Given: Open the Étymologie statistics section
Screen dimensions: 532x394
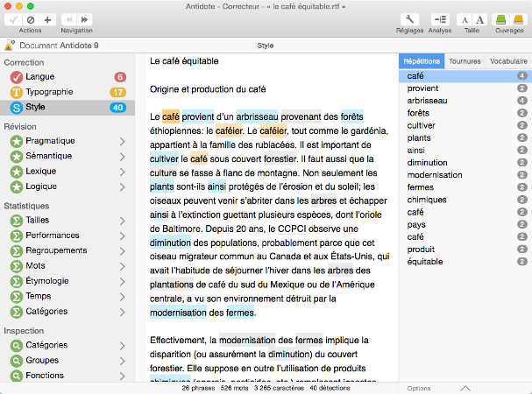Looking at the screenshot, I should tap(122, 281).
